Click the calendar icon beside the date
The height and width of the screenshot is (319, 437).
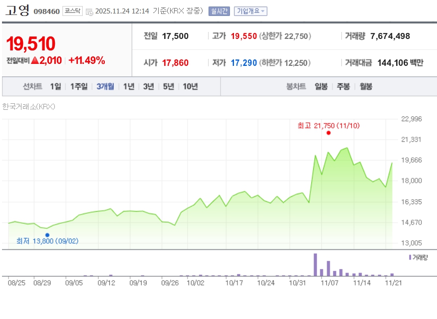click(x=89, y=11)
